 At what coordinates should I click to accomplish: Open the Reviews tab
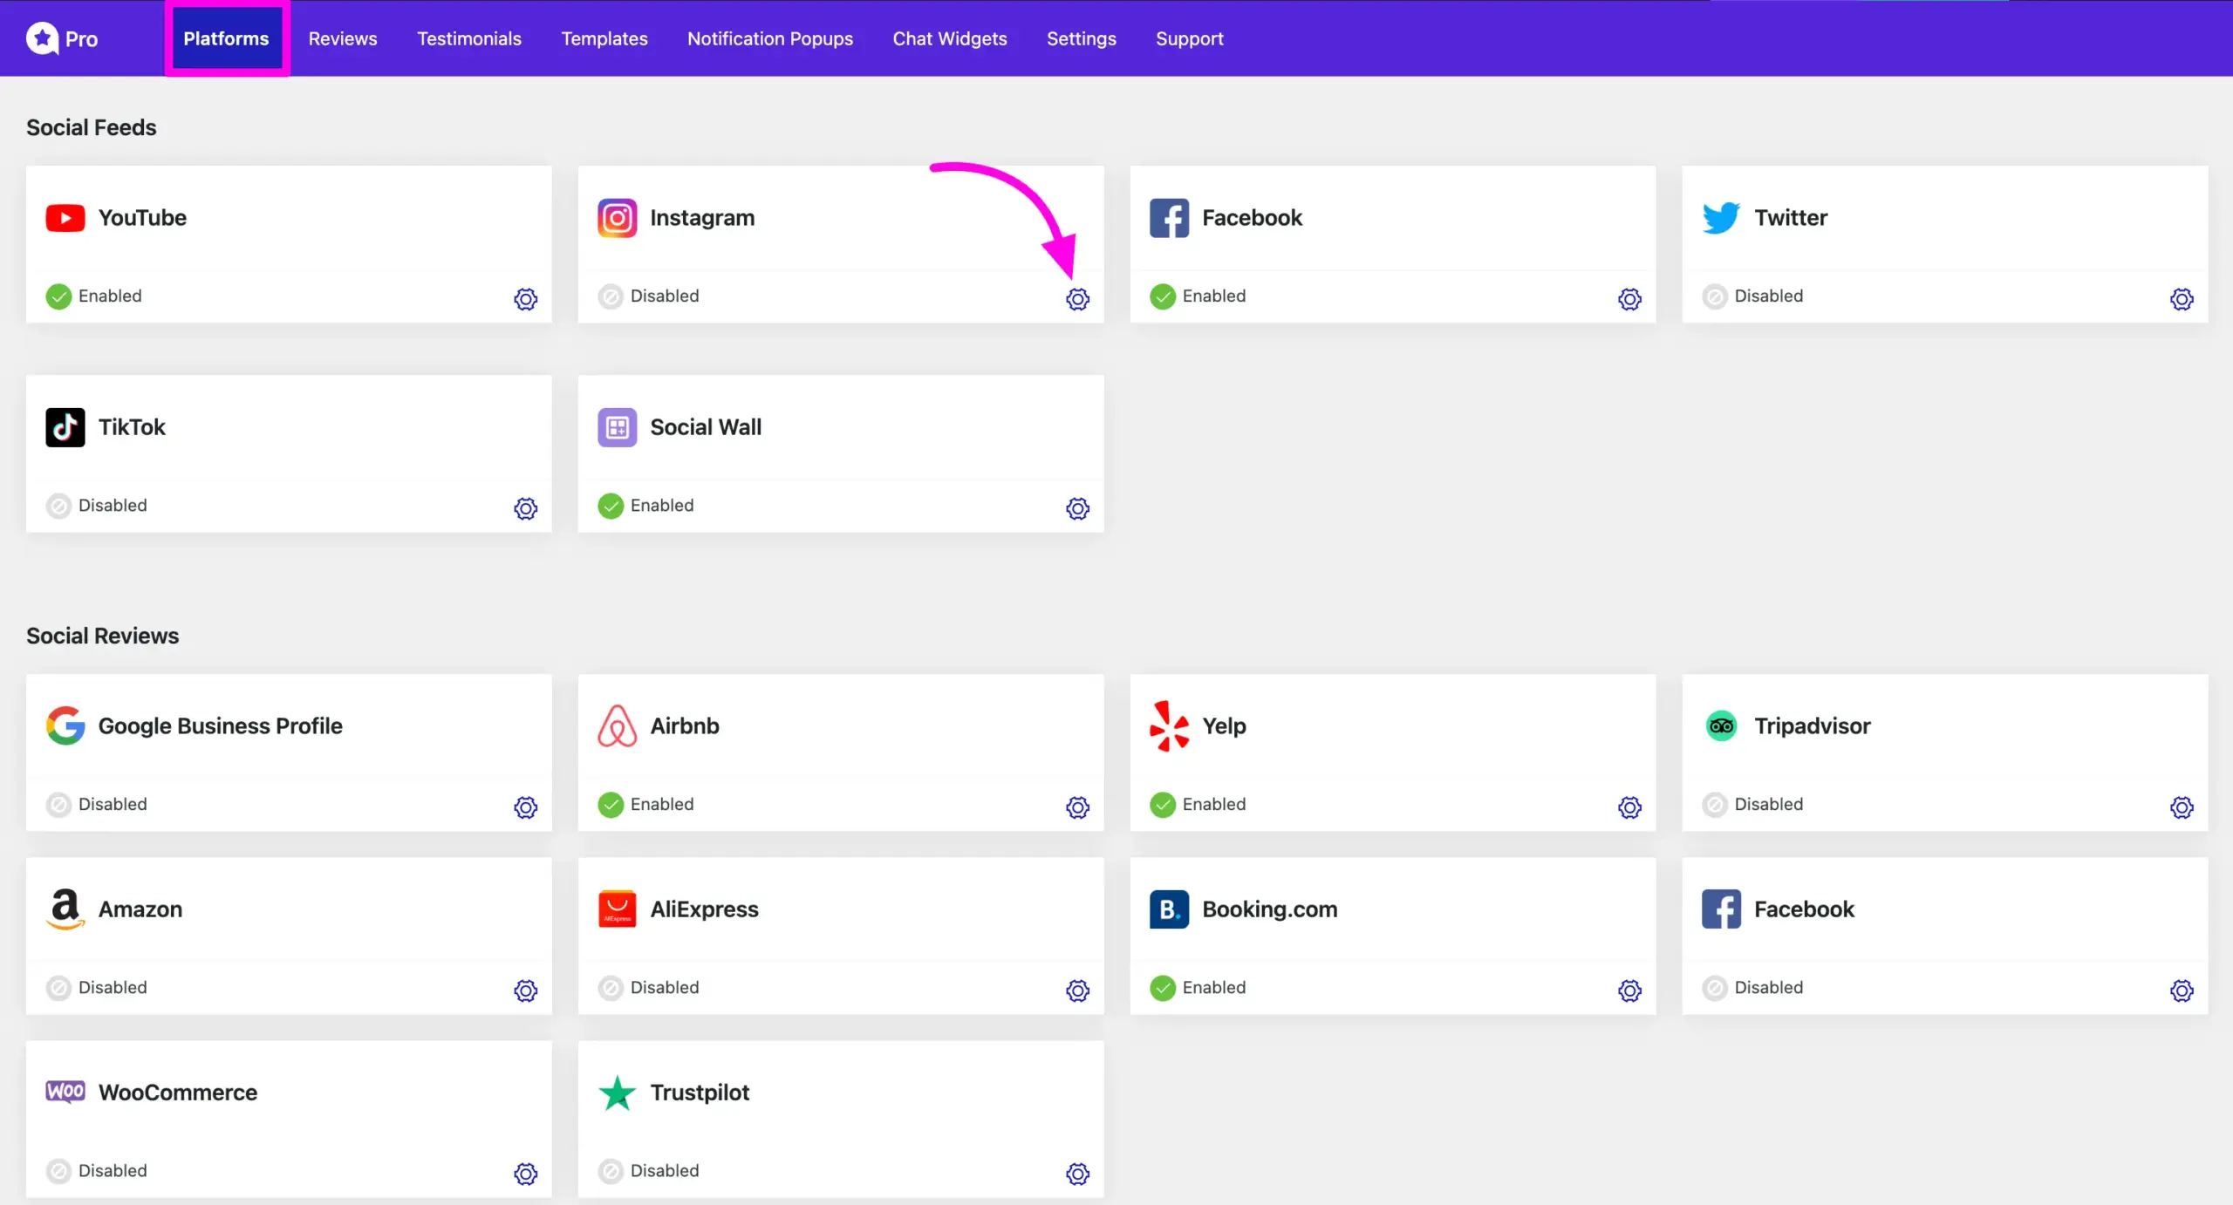coord(343,38)
